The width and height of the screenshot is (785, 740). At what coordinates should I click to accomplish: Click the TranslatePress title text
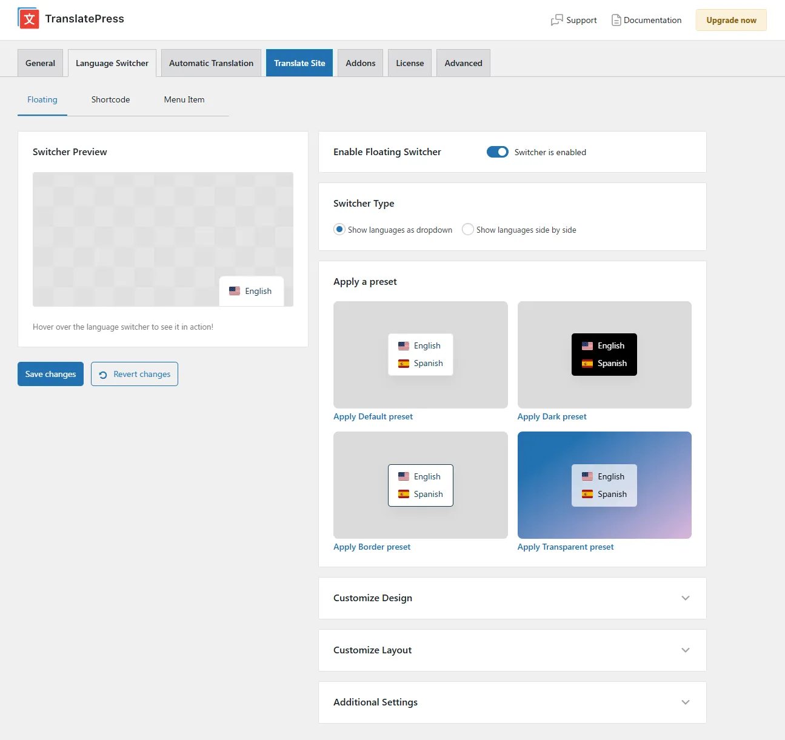[84, 19]
